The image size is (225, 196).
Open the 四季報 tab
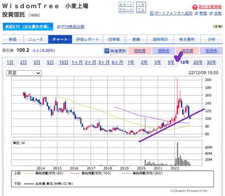click(114, 39)
